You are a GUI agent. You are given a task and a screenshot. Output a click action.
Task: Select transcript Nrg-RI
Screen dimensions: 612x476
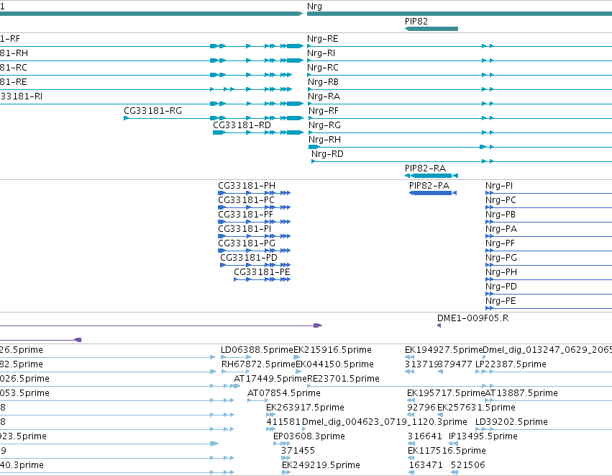[x=321, y=53]
